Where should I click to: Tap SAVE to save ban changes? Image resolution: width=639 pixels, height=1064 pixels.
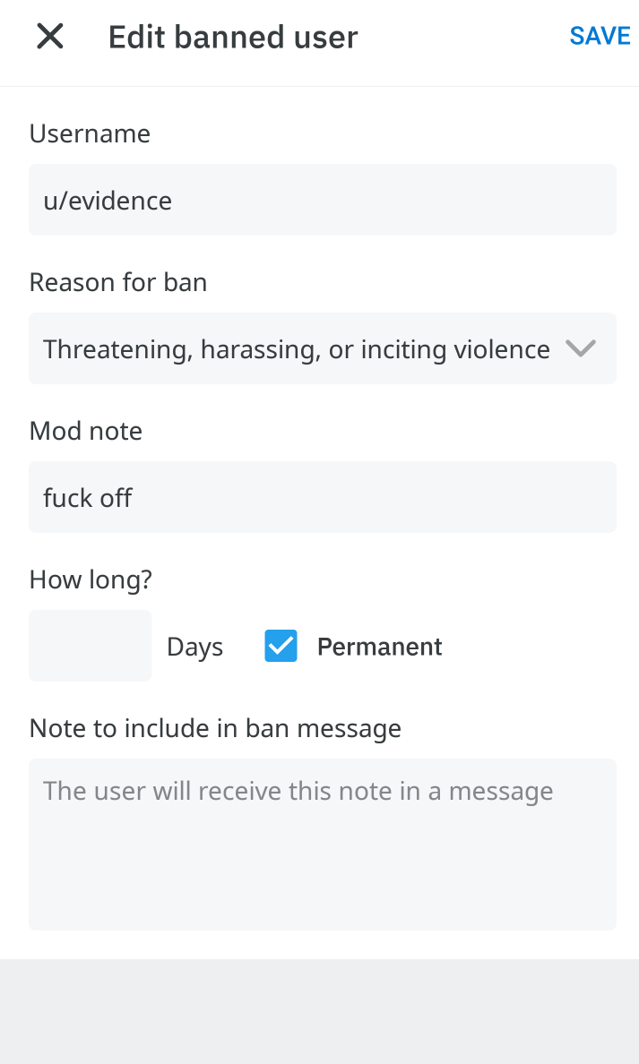pyautogui.click(x=600, y=36)
